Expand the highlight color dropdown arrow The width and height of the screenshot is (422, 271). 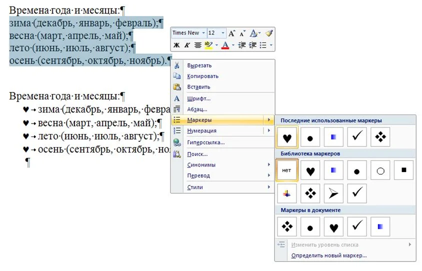click(x=216, y=45)
